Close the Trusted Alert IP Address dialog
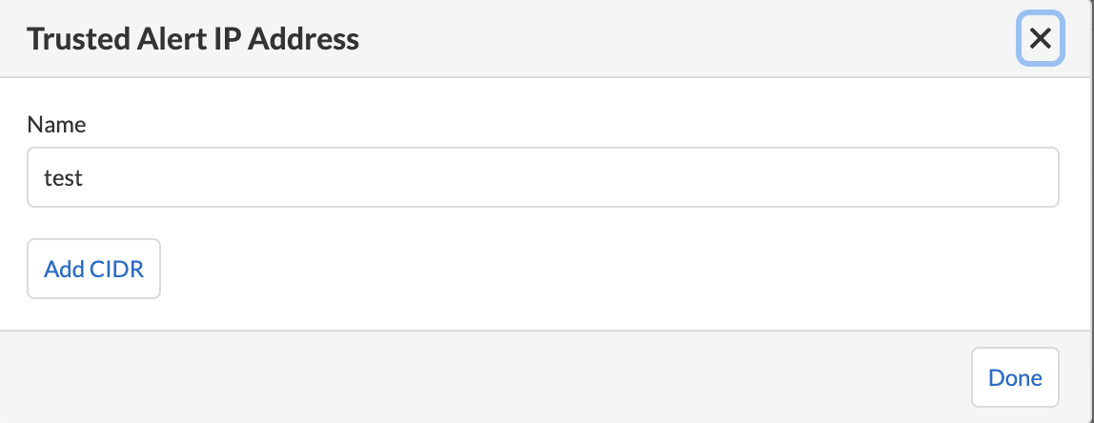The image size is (1094, 423). (x=1040, y=39)
